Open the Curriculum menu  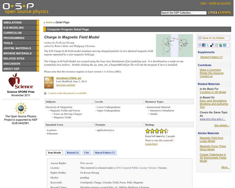pos(21,33)
